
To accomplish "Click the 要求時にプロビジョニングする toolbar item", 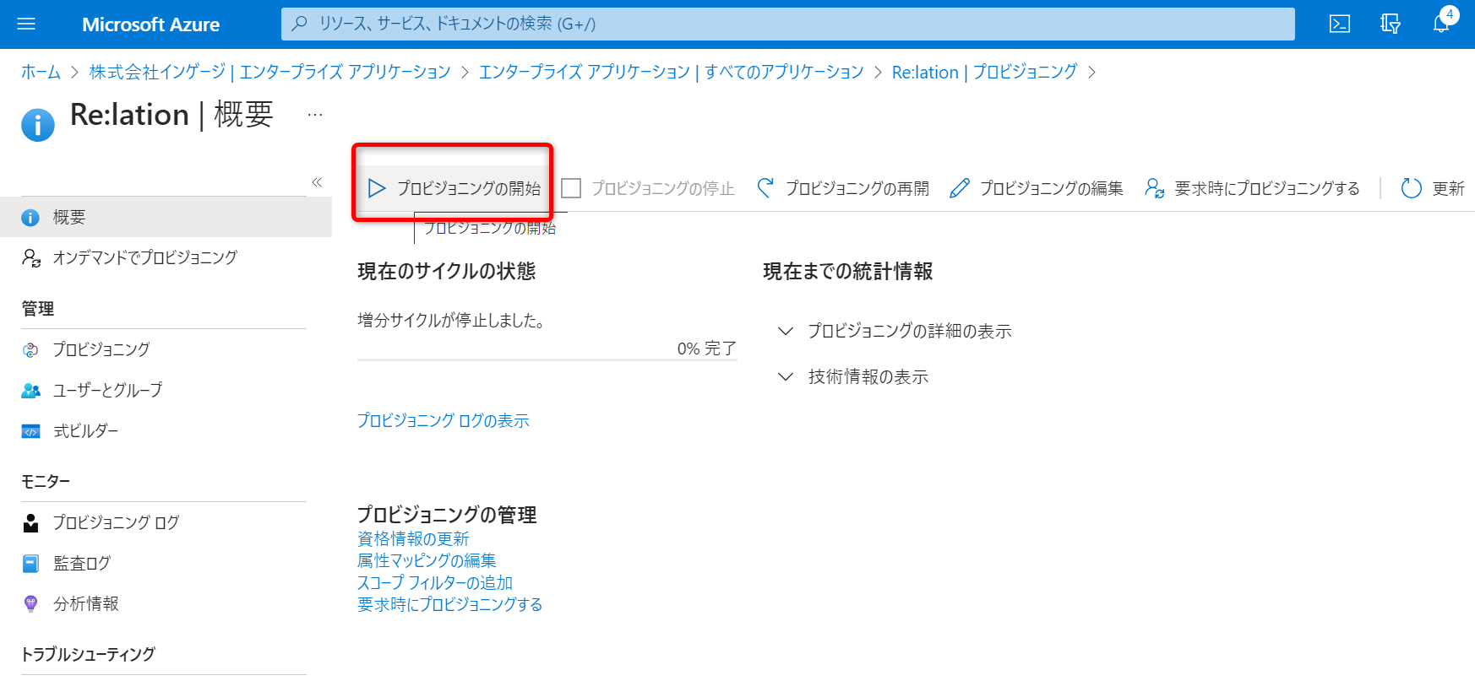I will click(1252, 188).
